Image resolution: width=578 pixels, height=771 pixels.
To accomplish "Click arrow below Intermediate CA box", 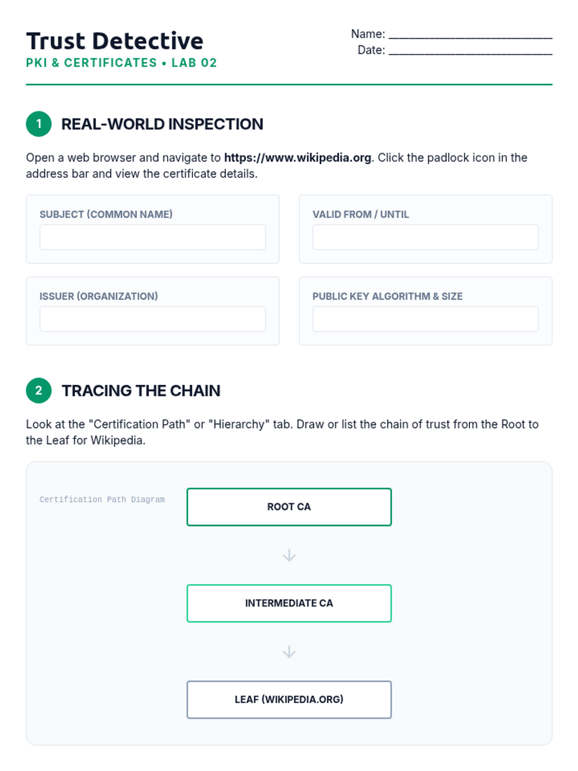I will tap(289, 651).
